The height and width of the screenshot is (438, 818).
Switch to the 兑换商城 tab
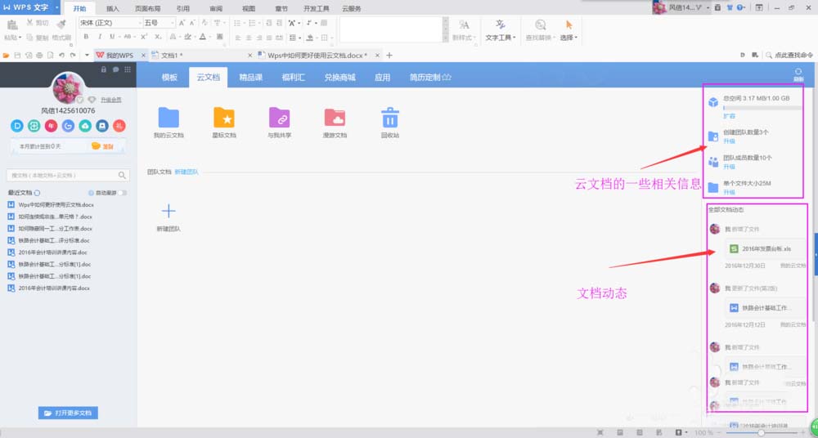[x=339, y=77]
